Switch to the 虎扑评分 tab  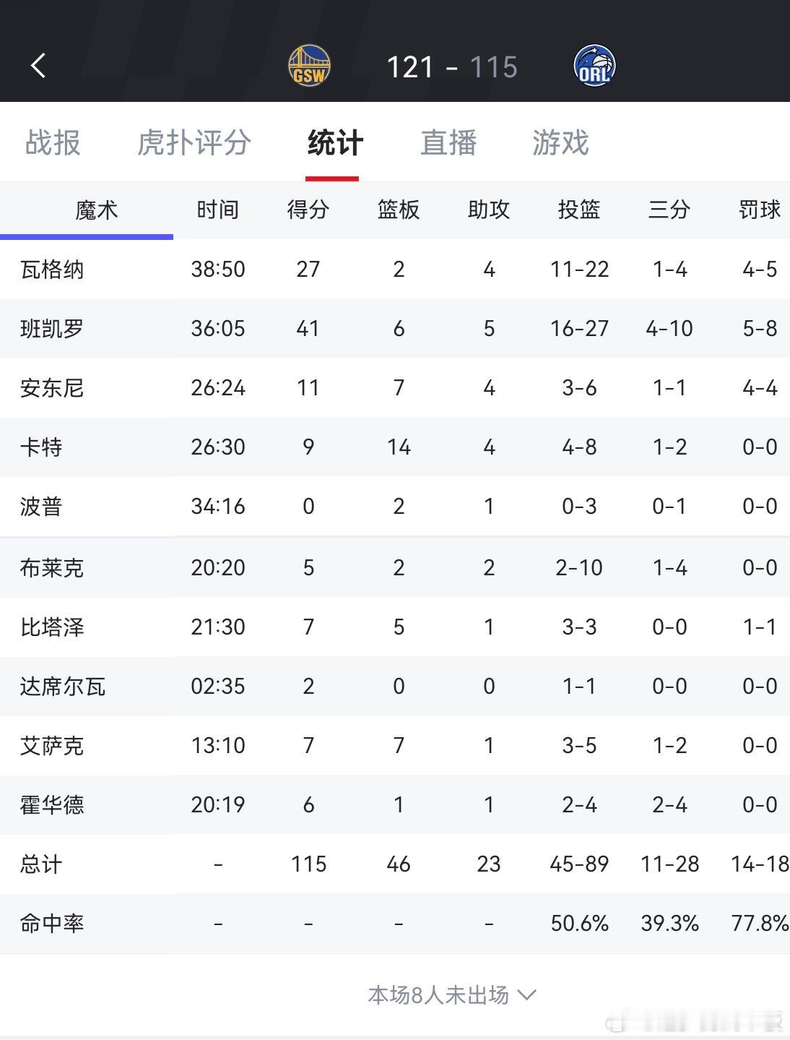(194, 142)
